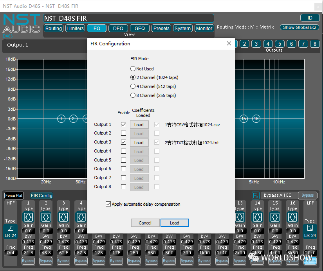Screen dimensions: 323x271
Task: Toggle Enable checkbox for Output 3
Action: pyautogui.click(x=124, y=142)
